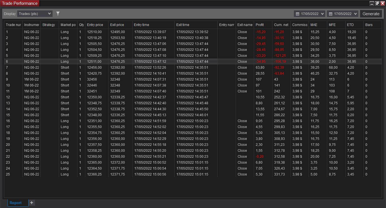Close the Trade Performance window
The width and height of the screenshot is (386, 208).
tap(383, 3)
